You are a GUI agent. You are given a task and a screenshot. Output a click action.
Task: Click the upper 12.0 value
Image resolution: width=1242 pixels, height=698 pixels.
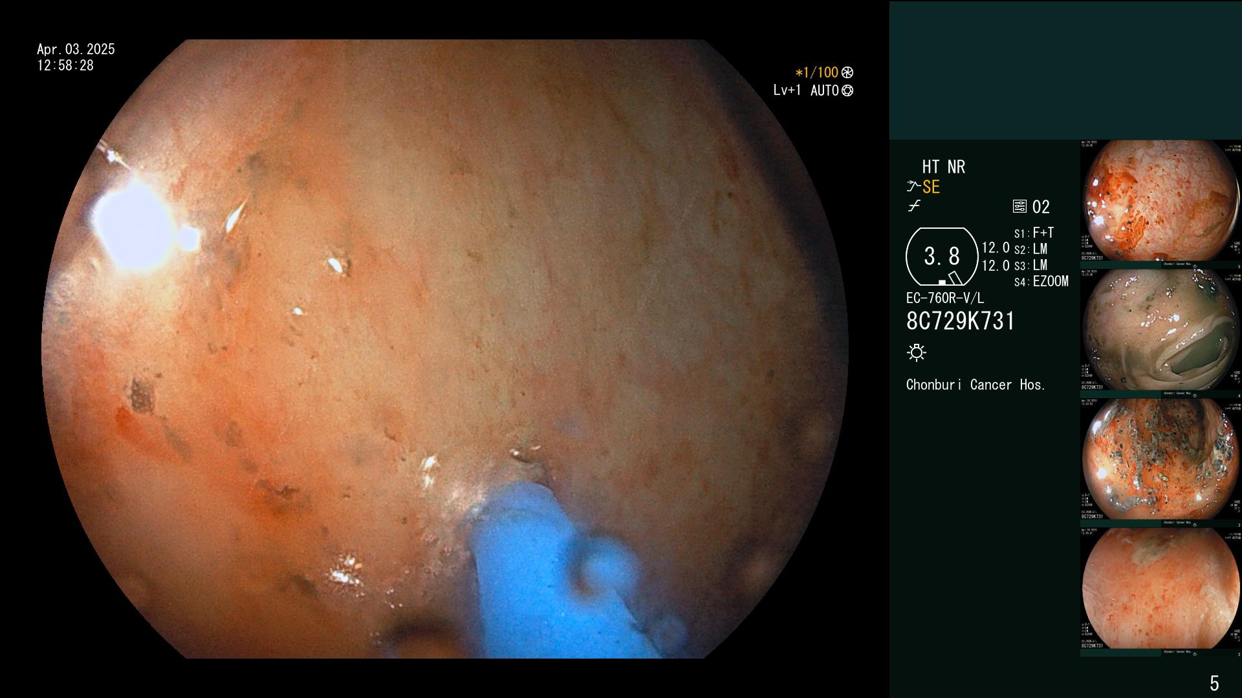click(996, 248)
